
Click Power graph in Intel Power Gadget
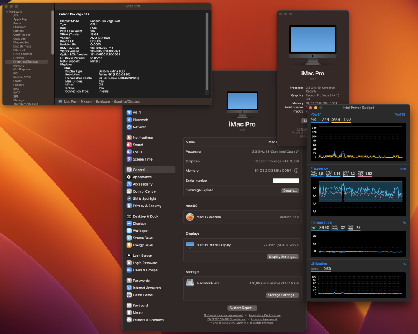tap(358, 142)
